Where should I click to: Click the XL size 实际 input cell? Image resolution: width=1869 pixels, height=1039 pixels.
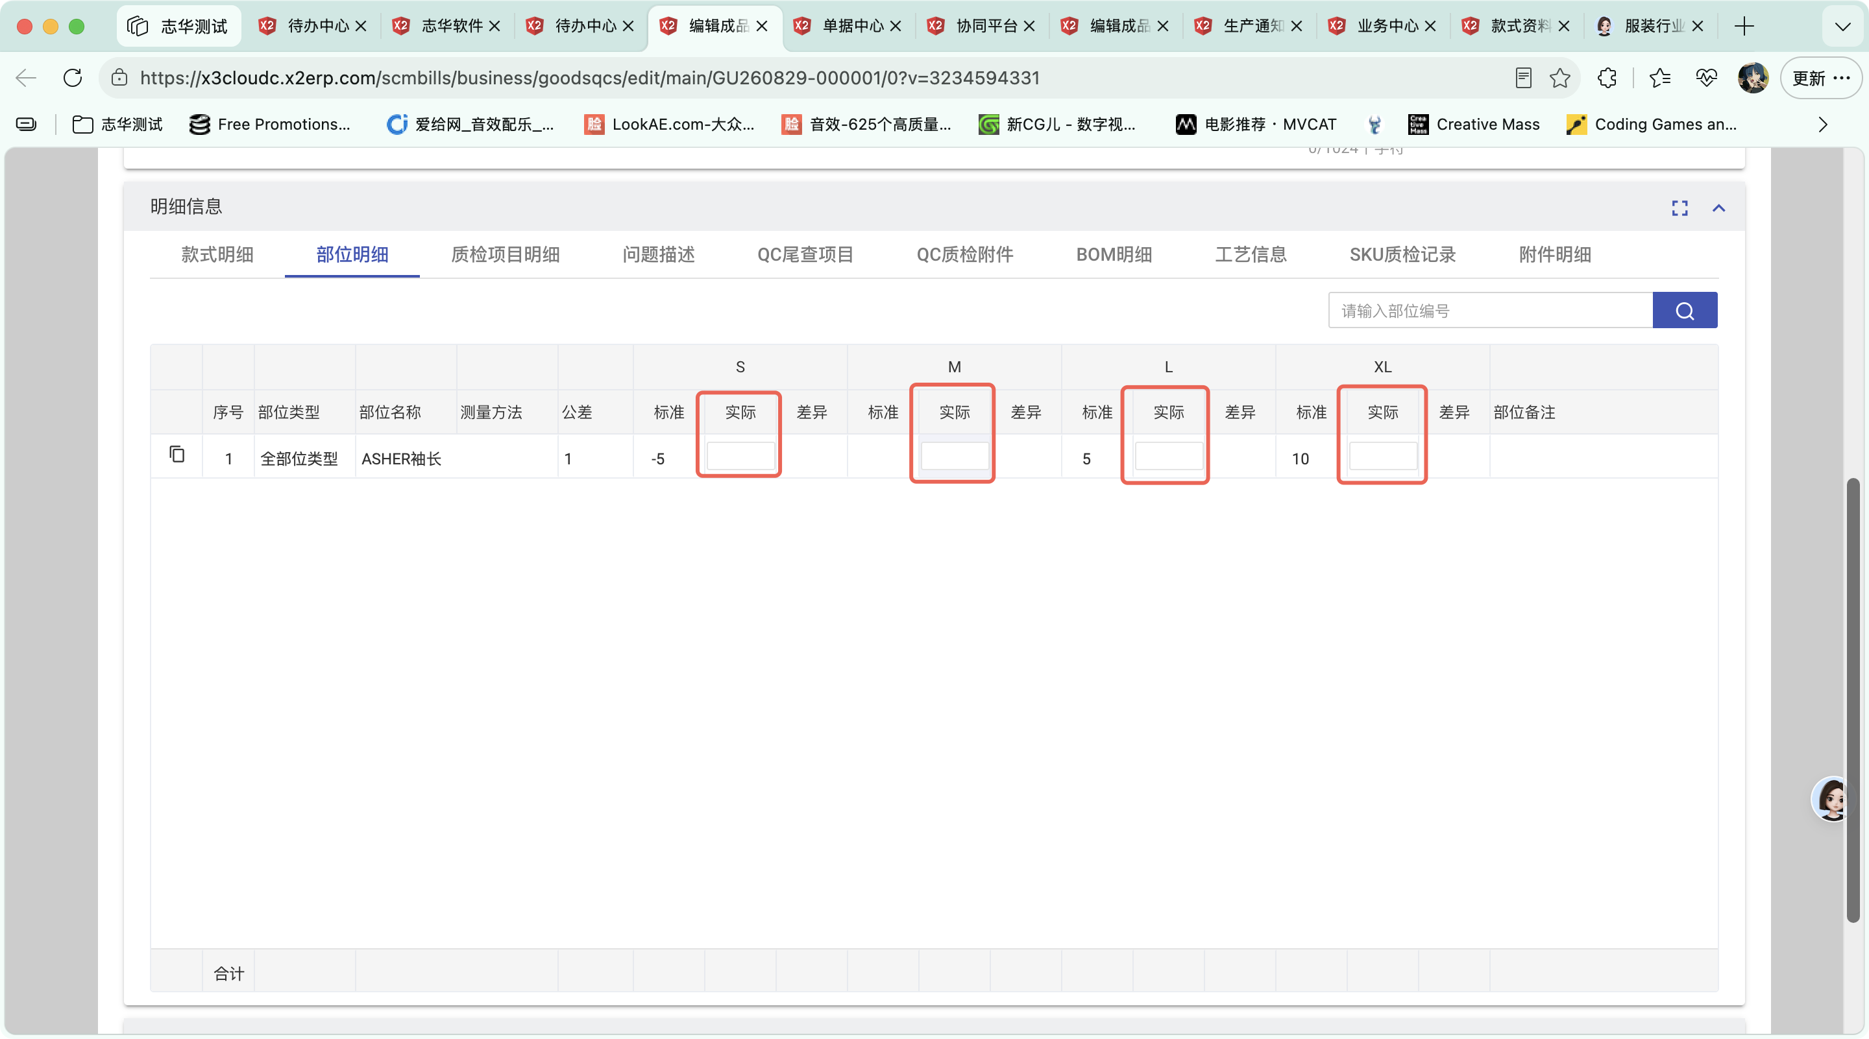point(1382,456)
